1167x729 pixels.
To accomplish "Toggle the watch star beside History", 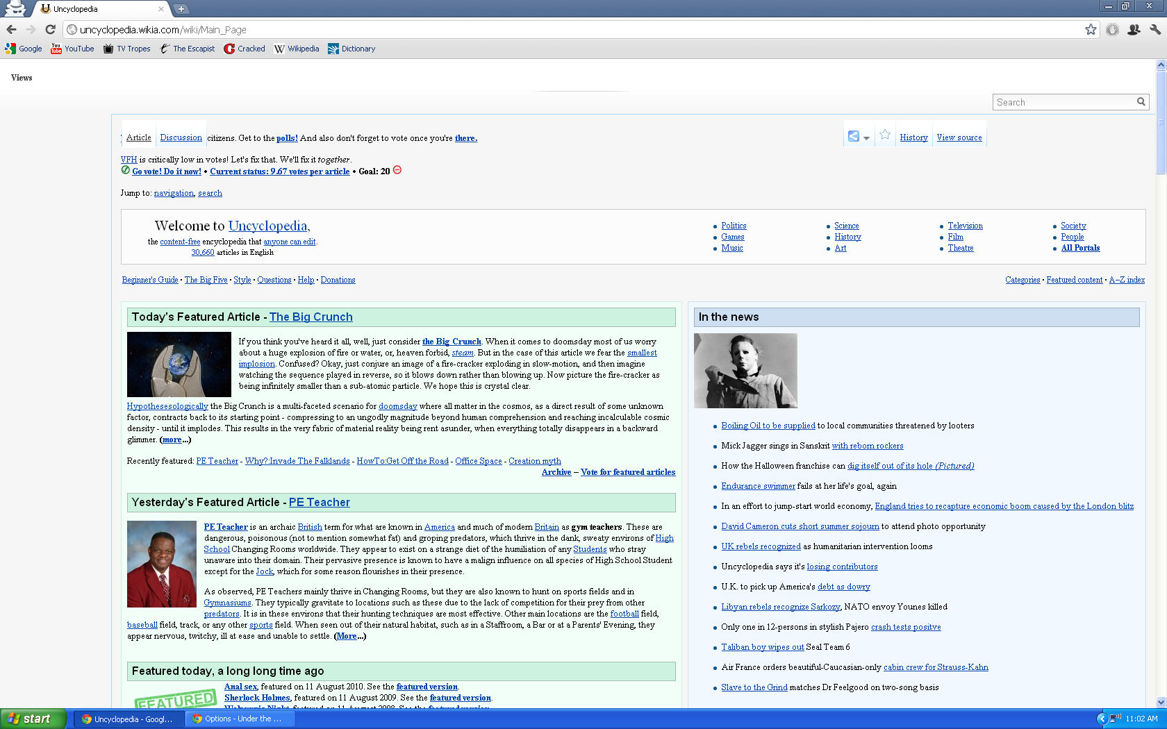I will coord(884,135).
